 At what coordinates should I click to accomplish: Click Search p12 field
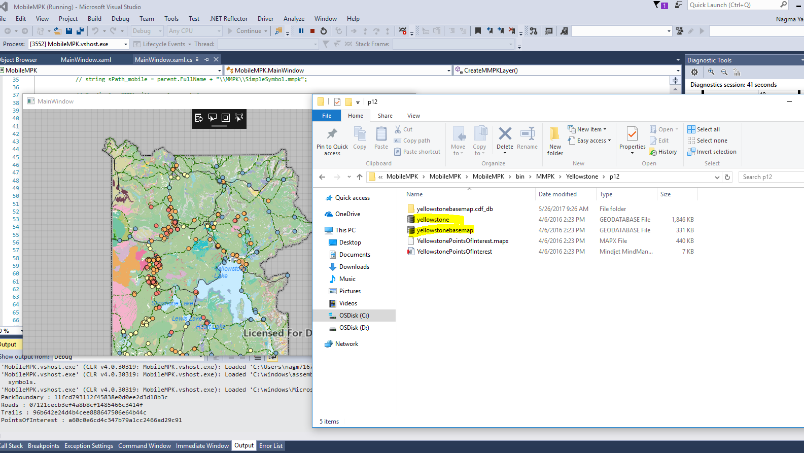click(x=771, y=177)
